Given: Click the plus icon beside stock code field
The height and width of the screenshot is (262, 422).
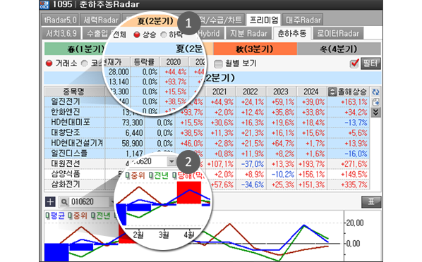Looking at the screenshot, I should pyautogui.click(x=50, y=201).
